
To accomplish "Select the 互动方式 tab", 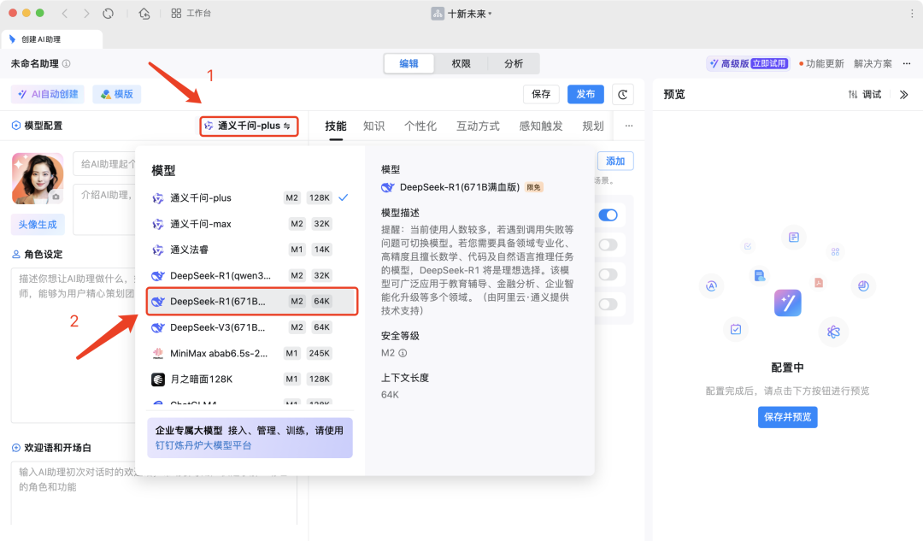I will [478, 126].
